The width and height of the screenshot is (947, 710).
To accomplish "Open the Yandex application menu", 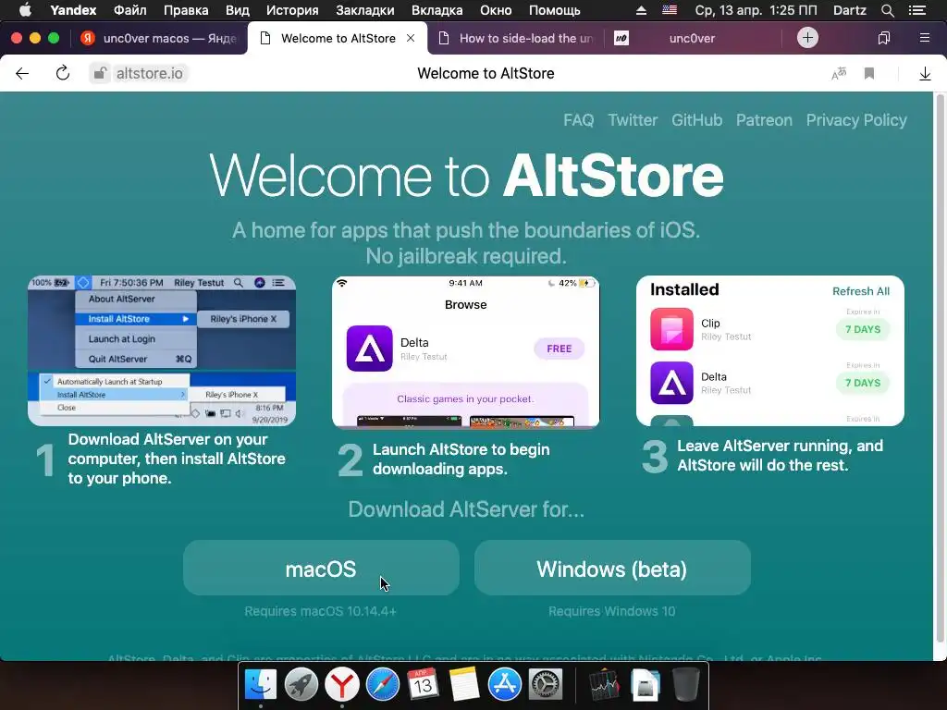I will tap(73, 10).
